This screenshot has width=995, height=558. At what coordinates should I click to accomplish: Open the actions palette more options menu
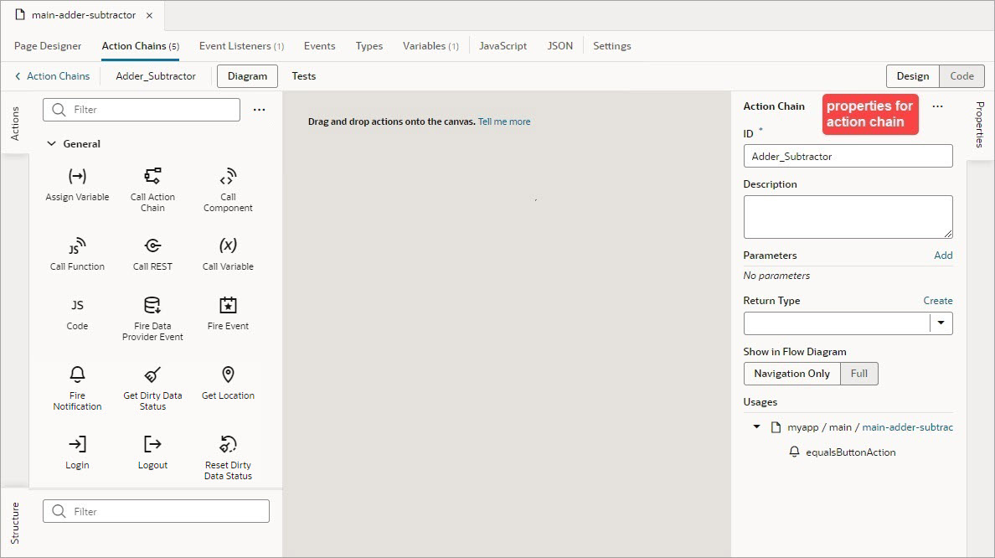tap(260, 110)
